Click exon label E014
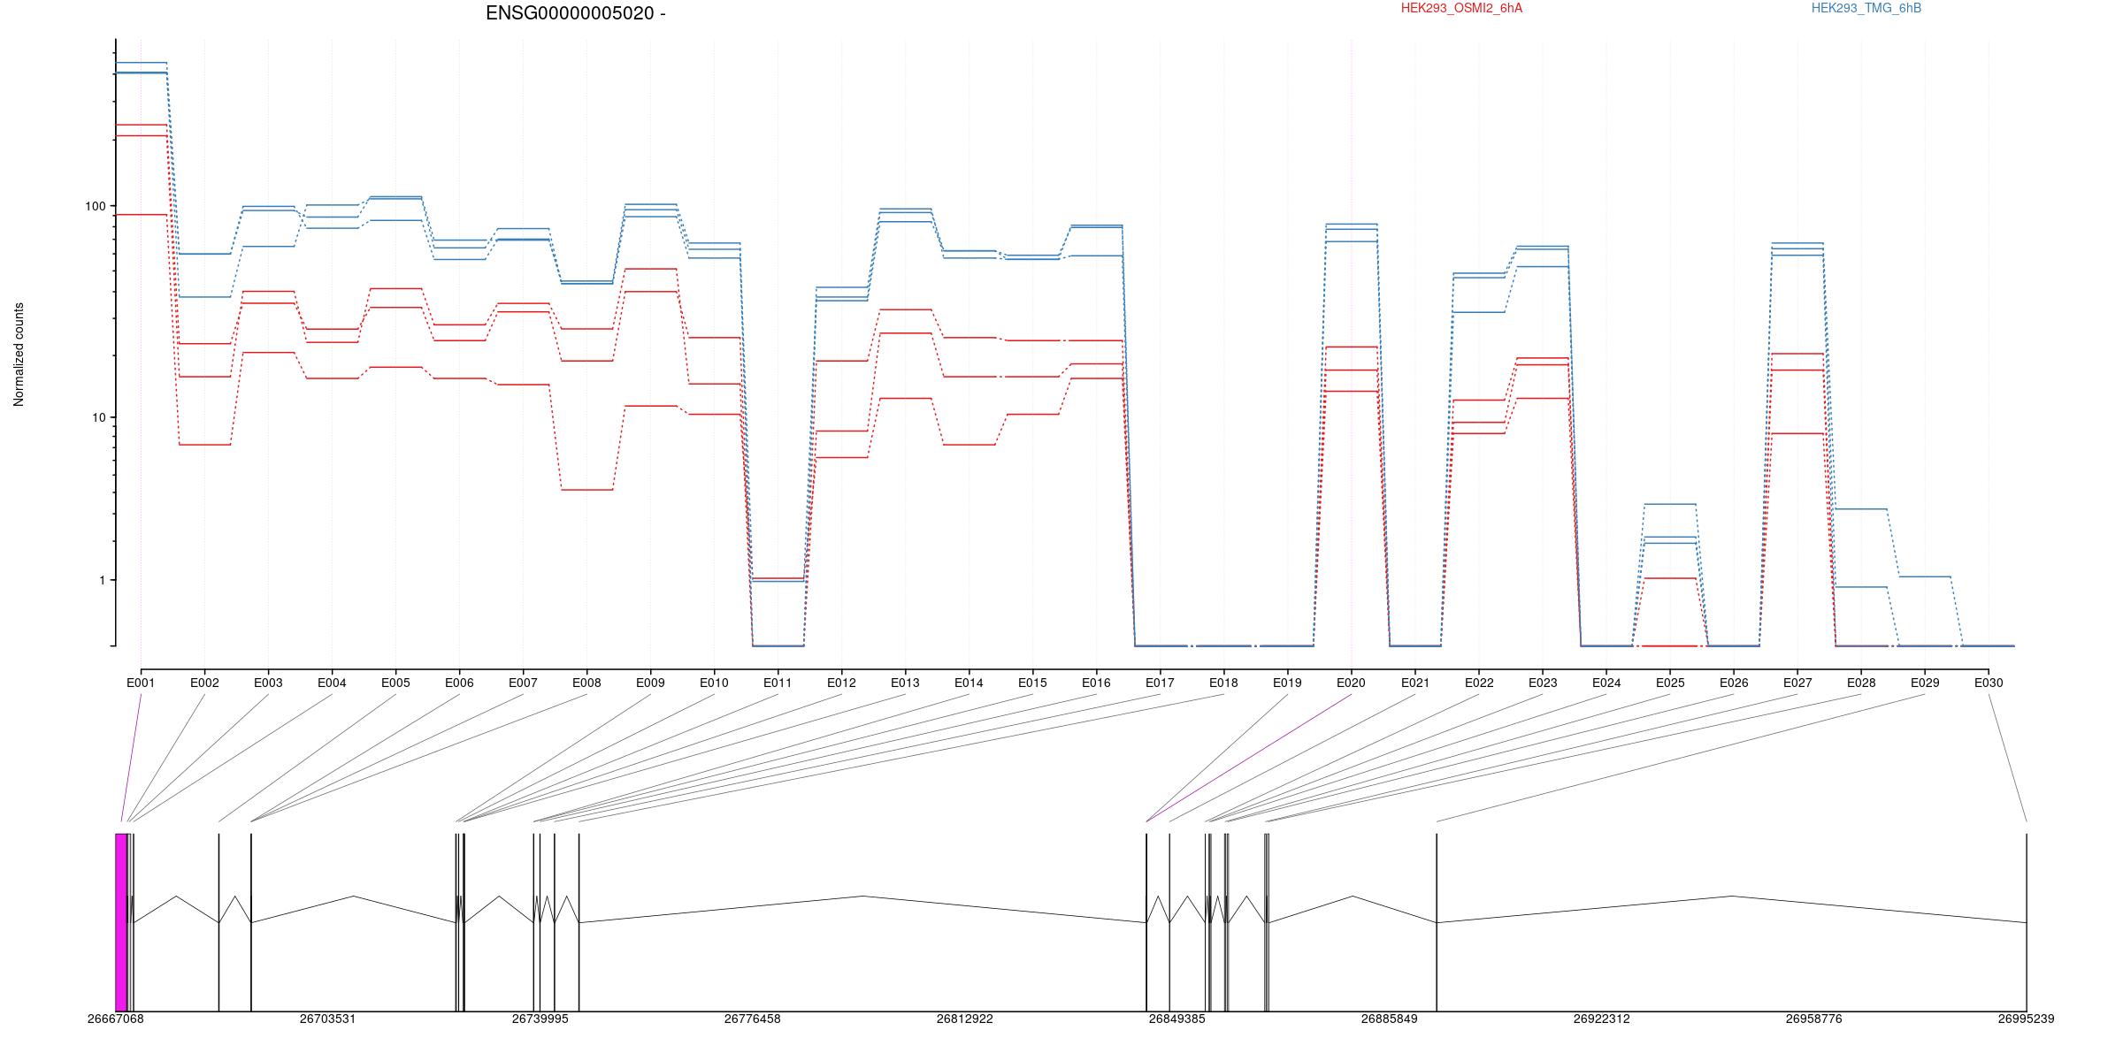 click(969, 683)
